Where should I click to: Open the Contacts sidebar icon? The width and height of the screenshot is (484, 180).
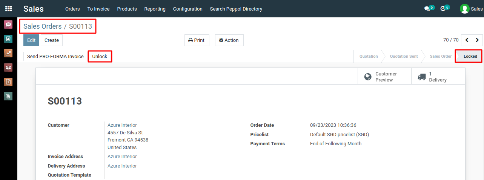coord(8,39)
